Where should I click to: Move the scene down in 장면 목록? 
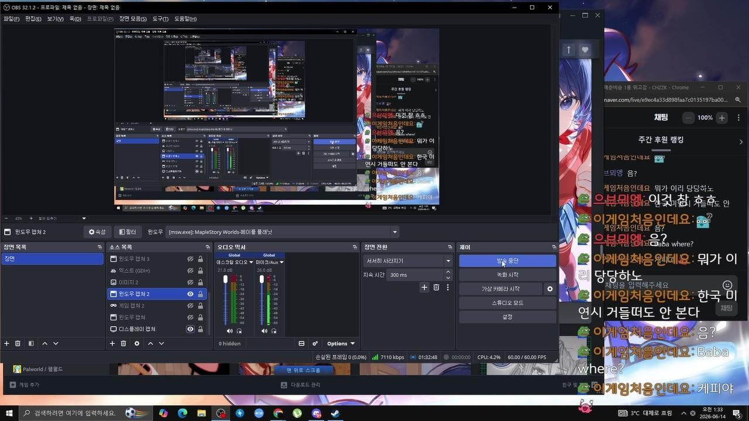click(56, 343)
